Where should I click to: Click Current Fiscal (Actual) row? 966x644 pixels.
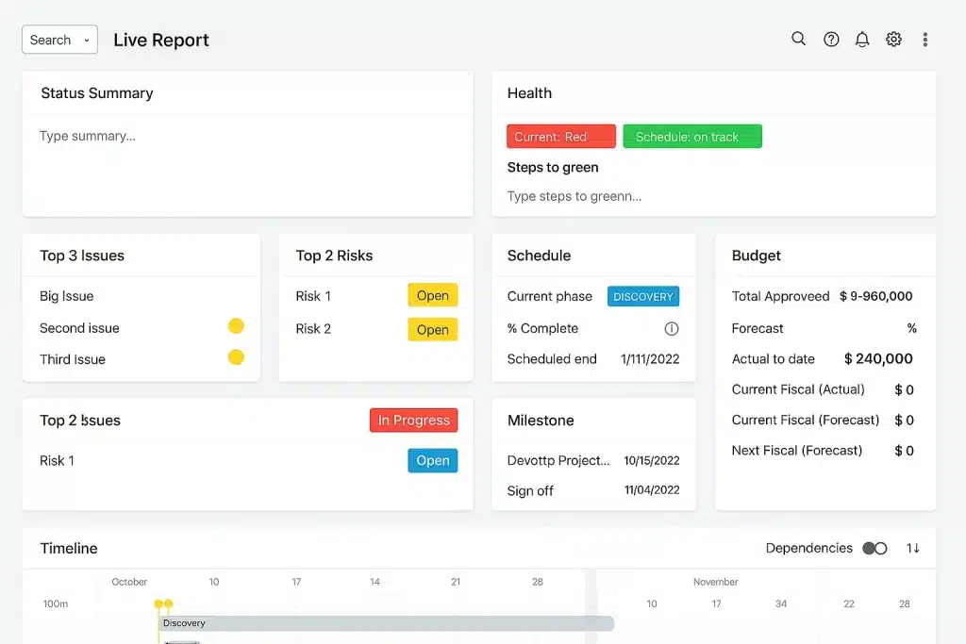(823, 389)
